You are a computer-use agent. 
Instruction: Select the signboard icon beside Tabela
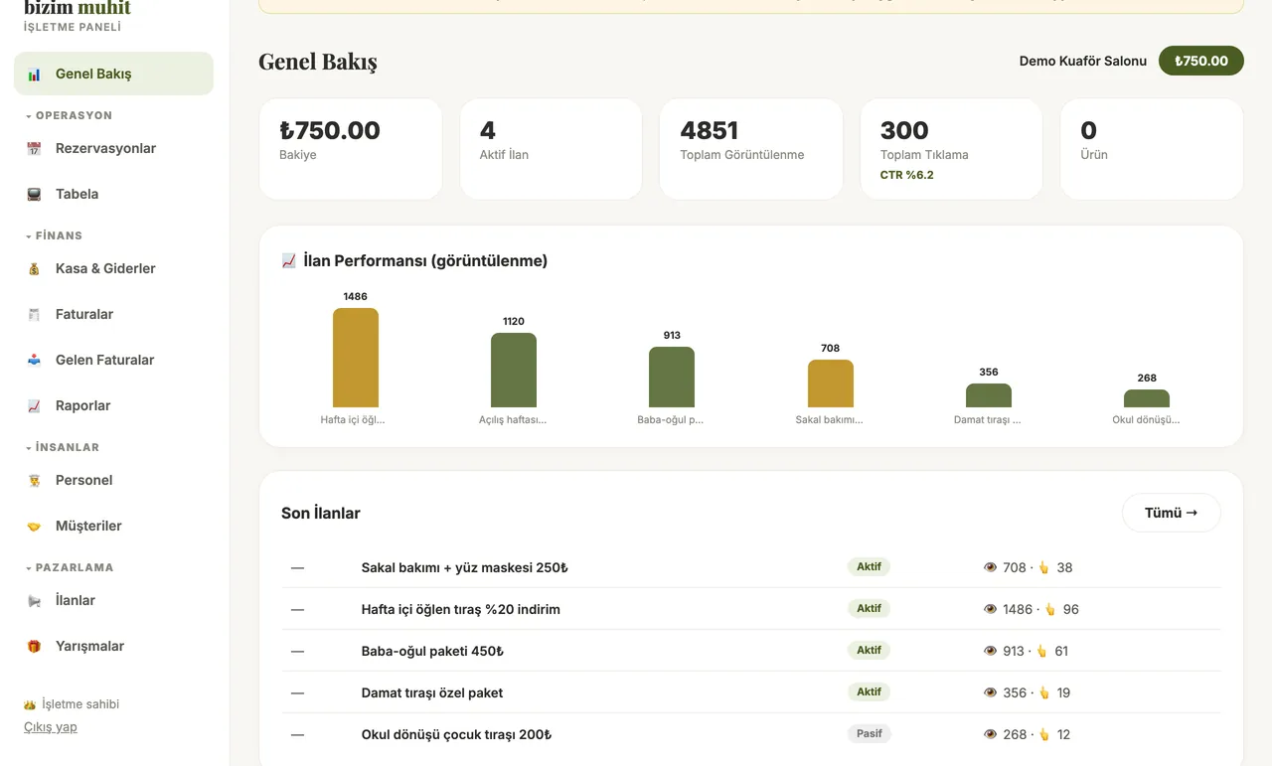coord(34,195)
